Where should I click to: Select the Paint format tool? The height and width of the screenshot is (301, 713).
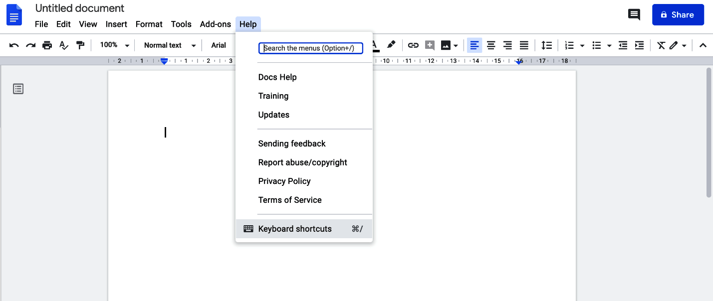coord(80,45)
